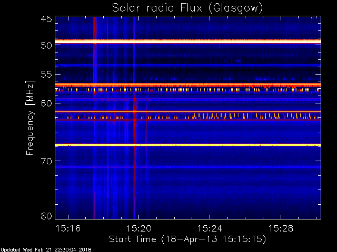
Task: Click the '45' frequency axis label
Action: pyautogui.click(x=46, y=19)
